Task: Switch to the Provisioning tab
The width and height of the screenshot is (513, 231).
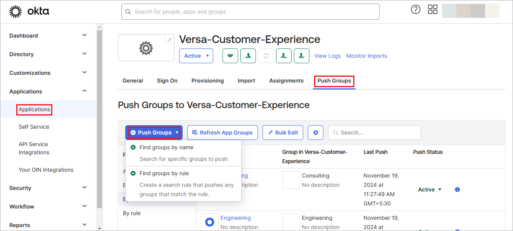Action: [x=207, y=81]
